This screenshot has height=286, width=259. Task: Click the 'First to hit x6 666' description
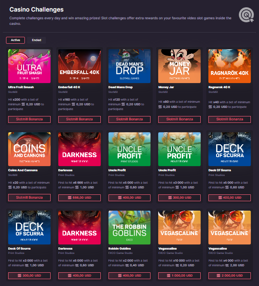78,185
